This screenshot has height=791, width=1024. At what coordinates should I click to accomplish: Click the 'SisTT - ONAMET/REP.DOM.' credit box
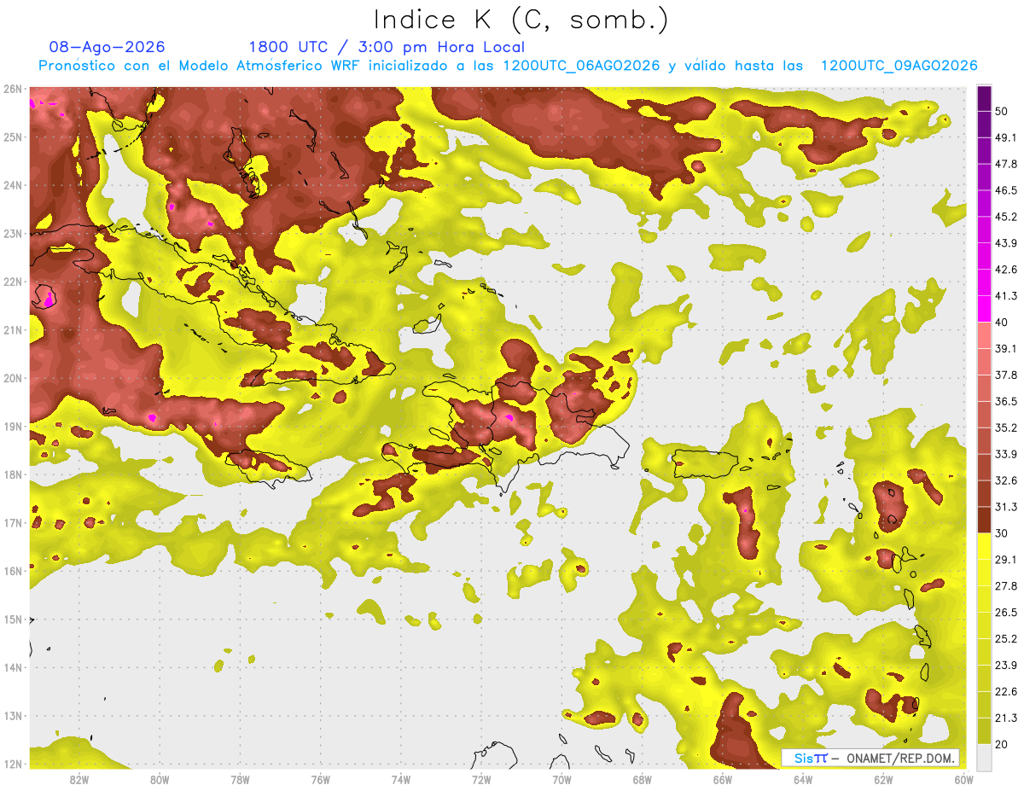click(870, 758)
